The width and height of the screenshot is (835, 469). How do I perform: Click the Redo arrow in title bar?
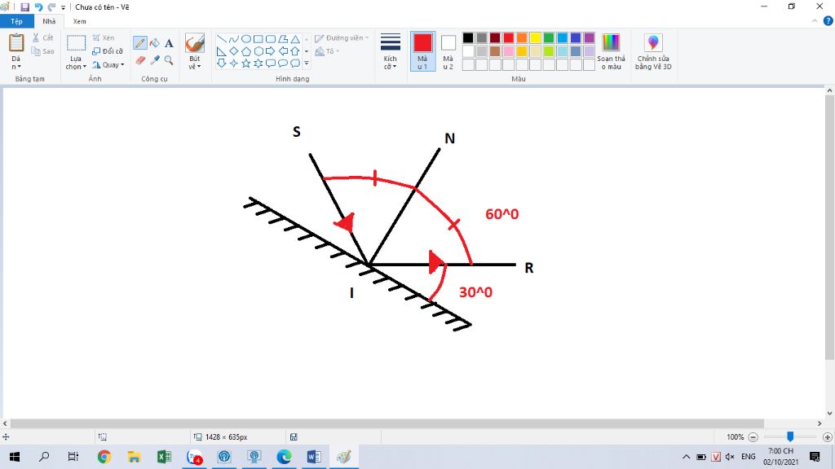[x=51, y=7]
